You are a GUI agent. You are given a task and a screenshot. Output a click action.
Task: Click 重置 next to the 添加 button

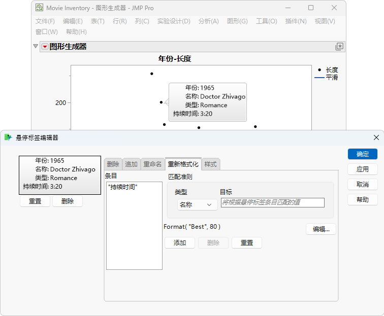[x=247, y=243]
